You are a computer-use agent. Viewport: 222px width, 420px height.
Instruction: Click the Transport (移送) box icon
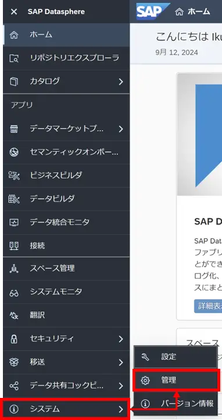pyautogui.click(x=13, y=362)
